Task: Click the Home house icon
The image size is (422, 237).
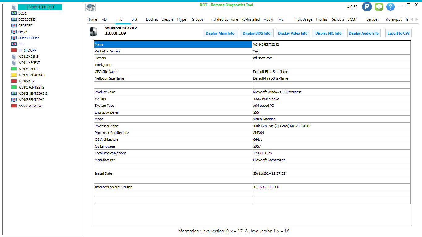Action: click(91, 7)
